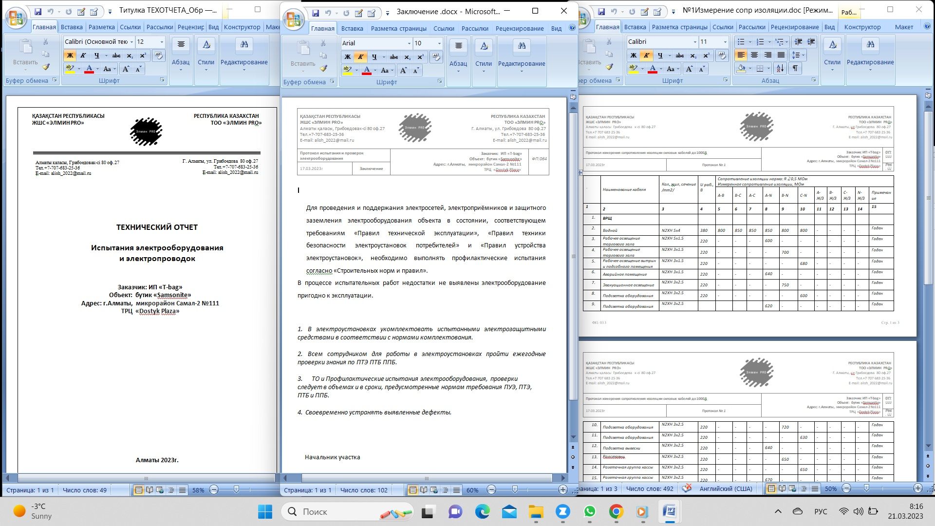Viewport: 935px width, 526px height.
Task: Click the taskbar Поиск search box
Action: click(347, 511)
